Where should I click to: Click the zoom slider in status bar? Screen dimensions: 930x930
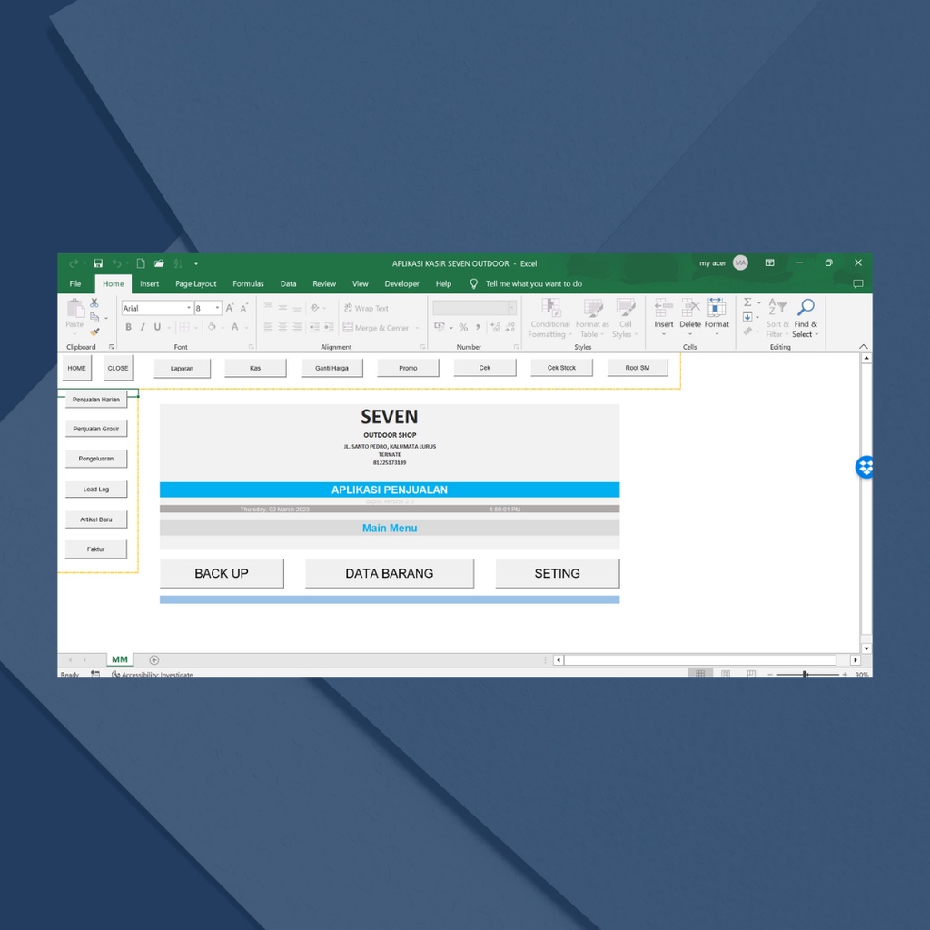coord(806,675)
